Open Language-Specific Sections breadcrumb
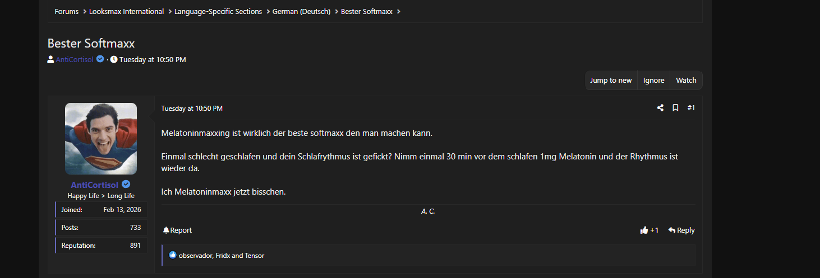 [x=218, y=12]
